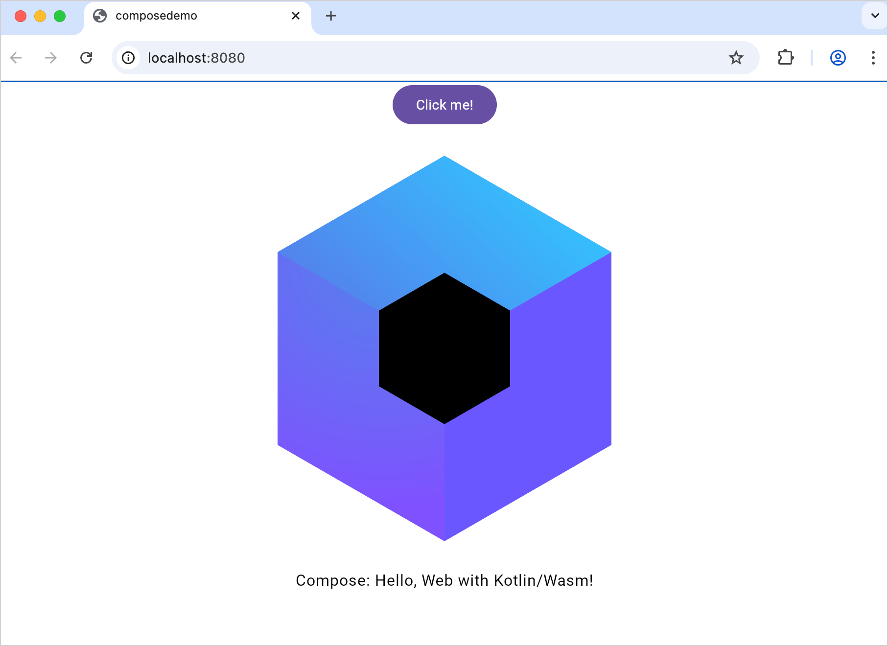Go forward using the forward arrow
This screenshot has width=888, height=646.
click(50, 58)
